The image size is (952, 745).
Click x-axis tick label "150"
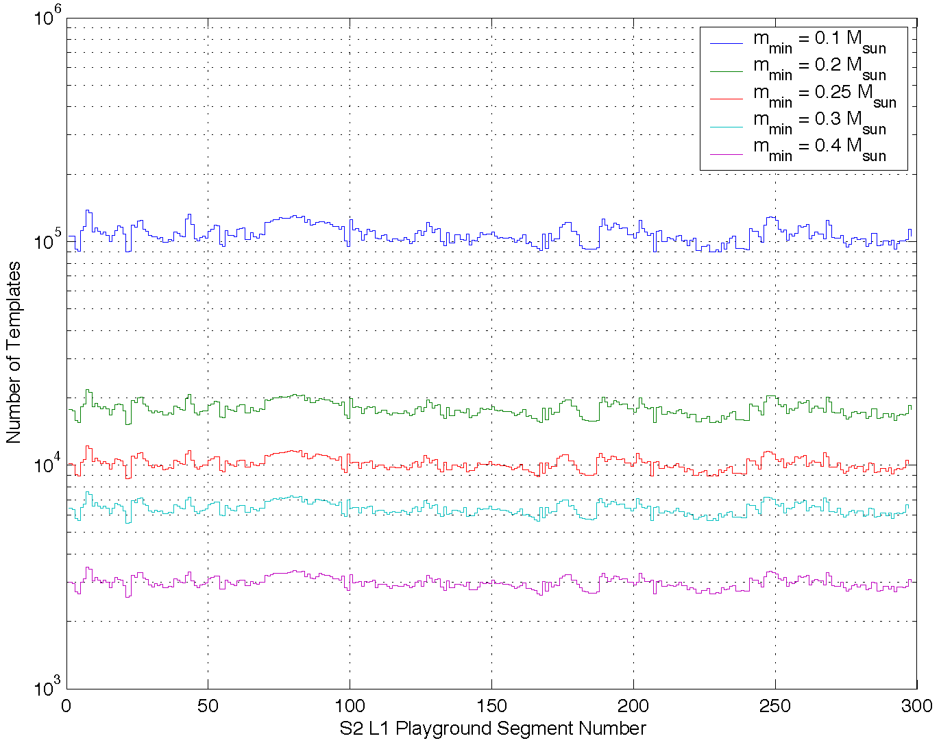(x=491, y=706)
